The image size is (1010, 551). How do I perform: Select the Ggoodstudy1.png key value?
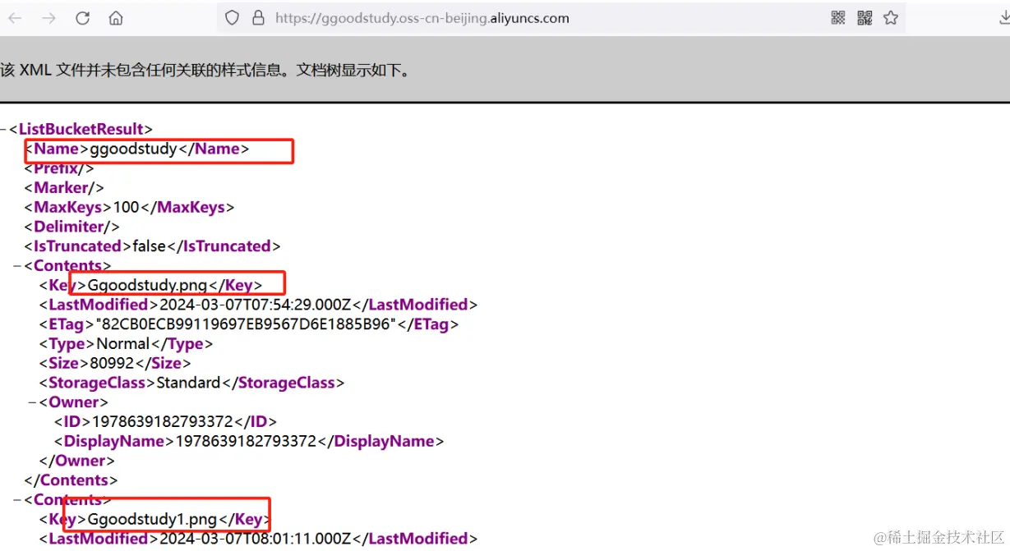click(152, 520)
